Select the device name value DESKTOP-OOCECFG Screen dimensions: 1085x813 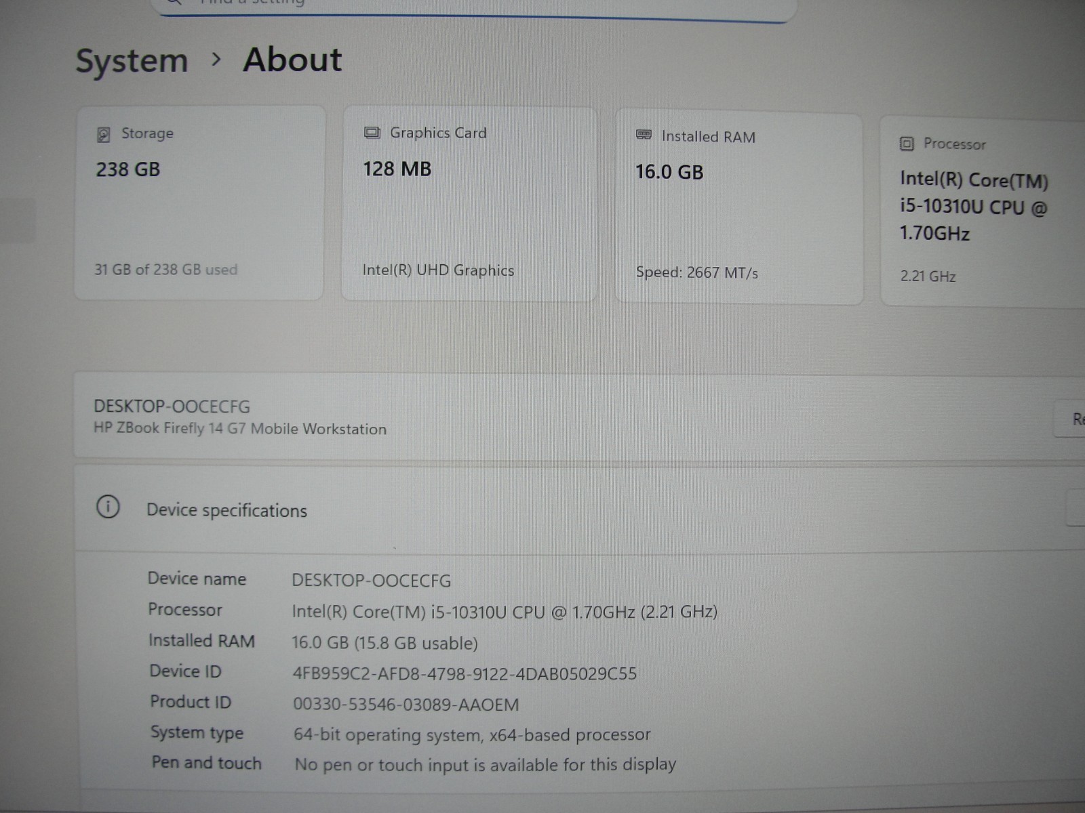click(x=371, y=581)
